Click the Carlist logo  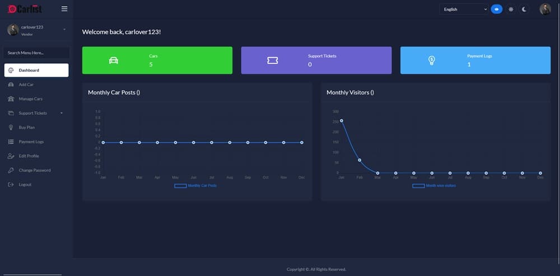point(25,9)
